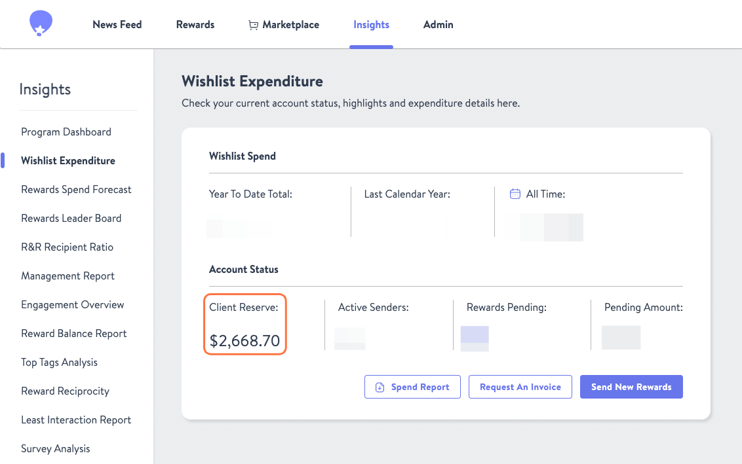Click the Request An Invoice button
This screenshot has height=464, width=742.
(520, 387)
